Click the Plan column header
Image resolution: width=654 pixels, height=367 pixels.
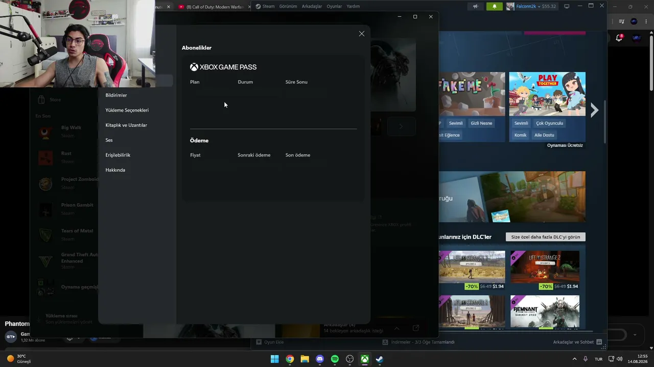point(195,82)
